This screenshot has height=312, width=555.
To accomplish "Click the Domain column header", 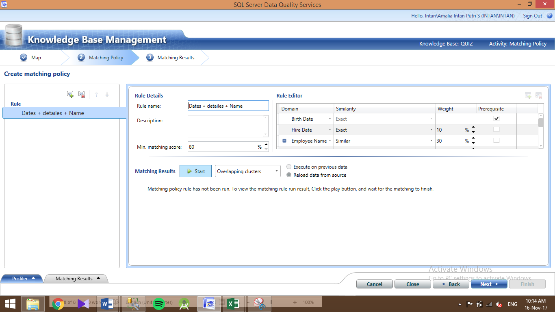I will coord(306,109).
